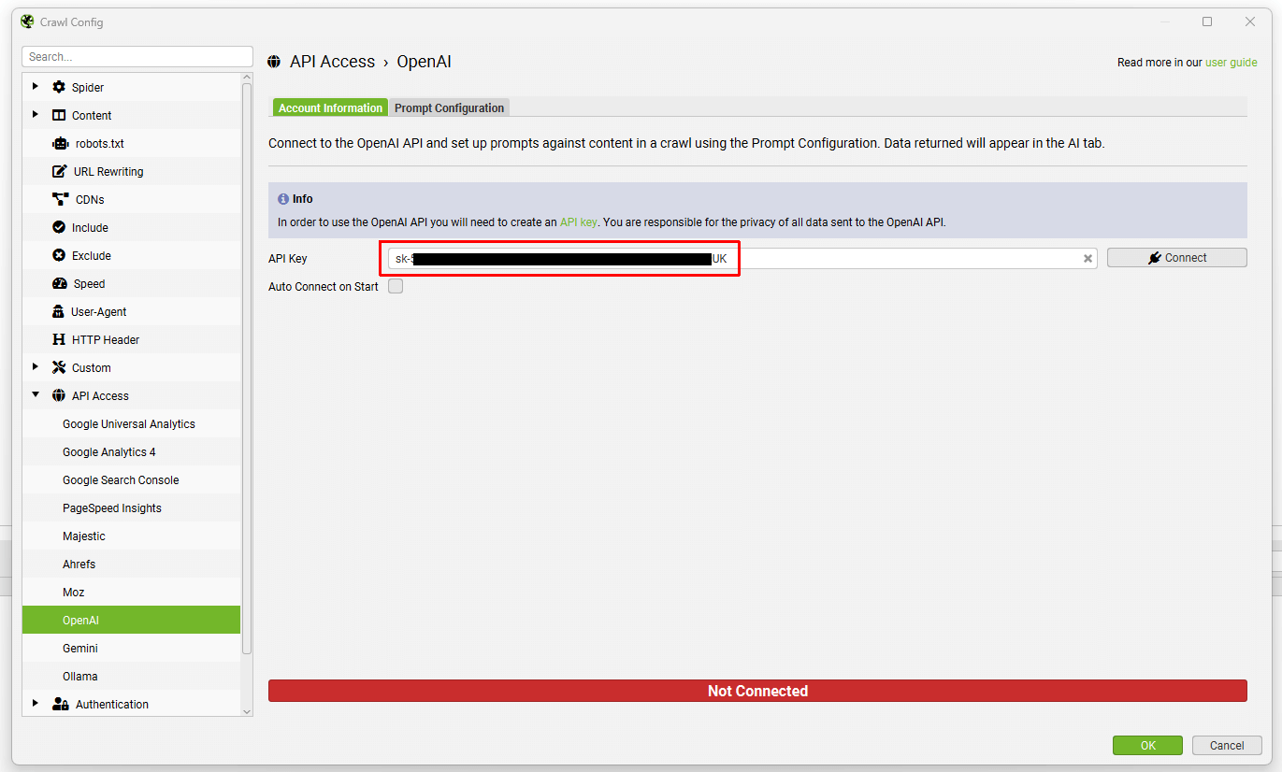This screenshot has width=1282, height=772.
Task: Enable Auto Connect on Start checkbox
Action: tap(396, 287)
